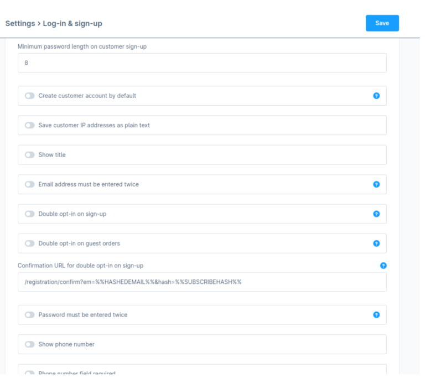Go back to Settings via breadcrumb
The image size is (425, 378).
coord(19,24)
